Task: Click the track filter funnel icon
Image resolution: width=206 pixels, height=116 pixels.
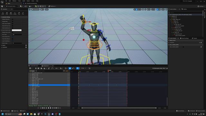Action: pyautogui.click(x=64, y=71)
